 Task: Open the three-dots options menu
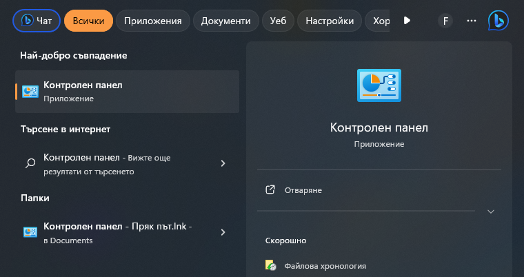[472, 21]
